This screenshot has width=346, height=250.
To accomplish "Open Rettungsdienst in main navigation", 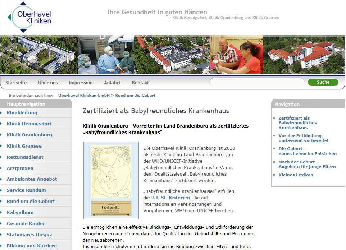I will pos(25,157).
